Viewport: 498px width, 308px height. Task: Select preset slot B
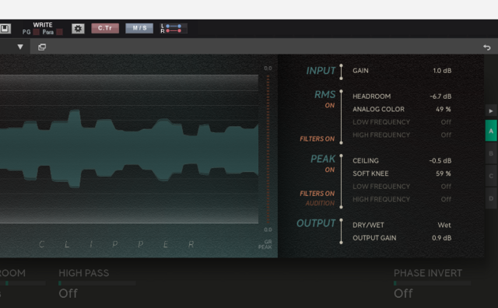tap(491, 153)
